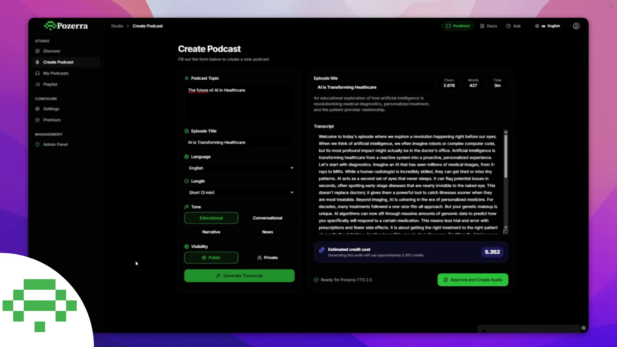Click the Feedback chat bubble icon
Screen dimensions: 617x347
point(448,26)
